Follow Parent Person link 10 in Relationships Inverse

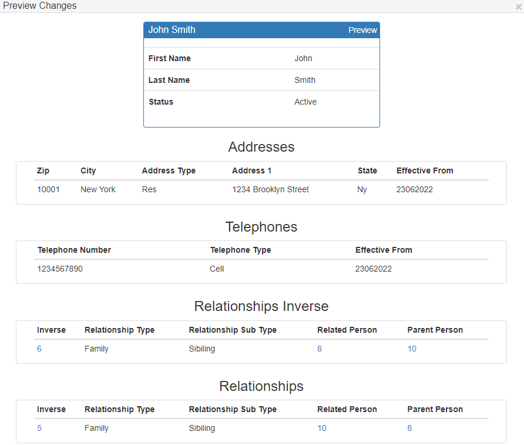tap(412, 349)
